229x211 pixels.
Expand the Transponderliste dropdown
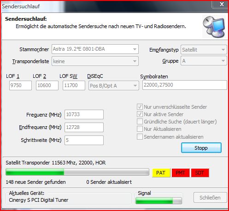pos(95,61)
